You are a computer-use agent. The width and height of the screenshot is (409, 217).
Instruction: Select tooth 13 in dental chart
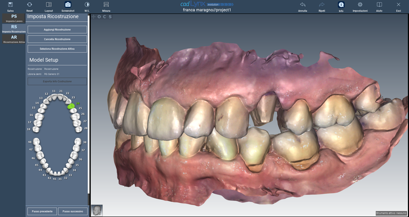pos(46,101)
